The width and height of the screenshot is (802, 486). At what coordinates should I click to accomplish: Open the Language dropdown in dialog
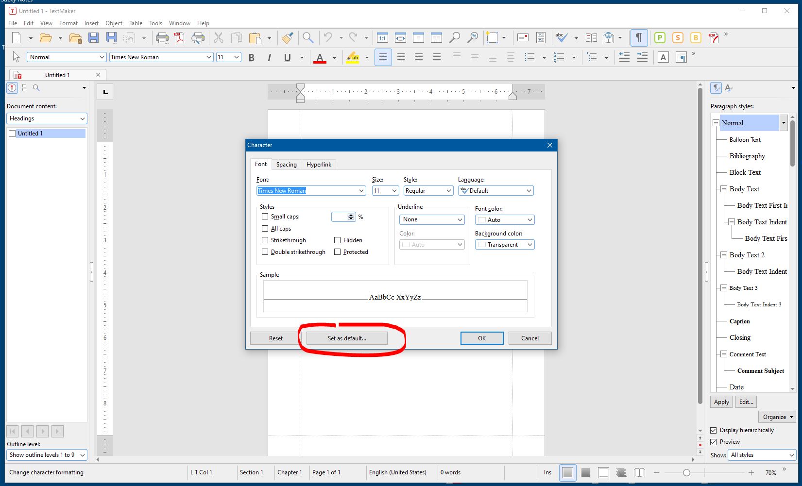pos(495,191)
